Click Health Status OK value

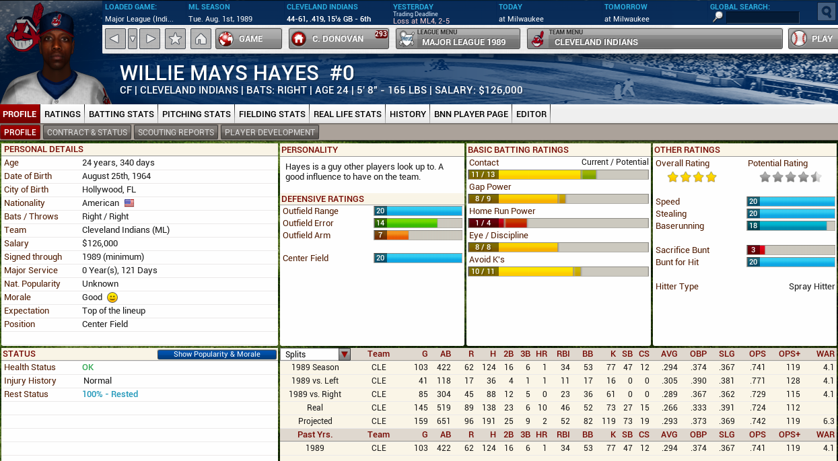[88, 367]
